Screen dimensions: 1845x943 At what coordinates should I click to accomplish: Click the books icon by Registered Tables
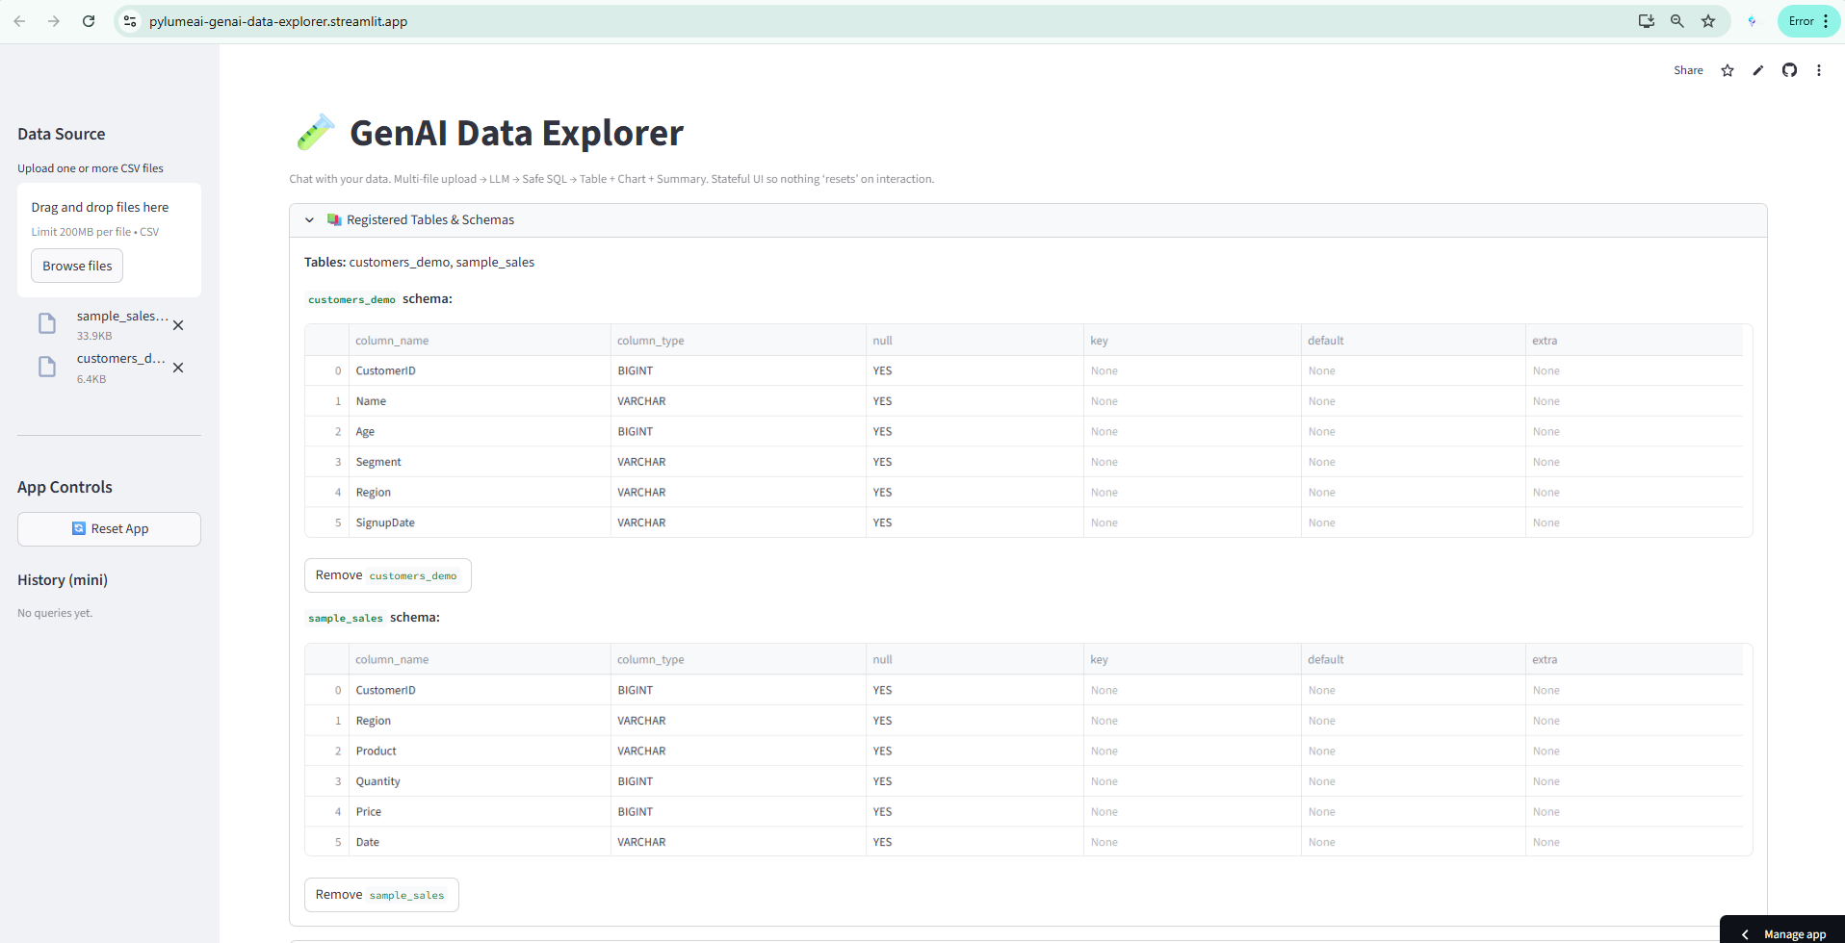pos(334,220)
